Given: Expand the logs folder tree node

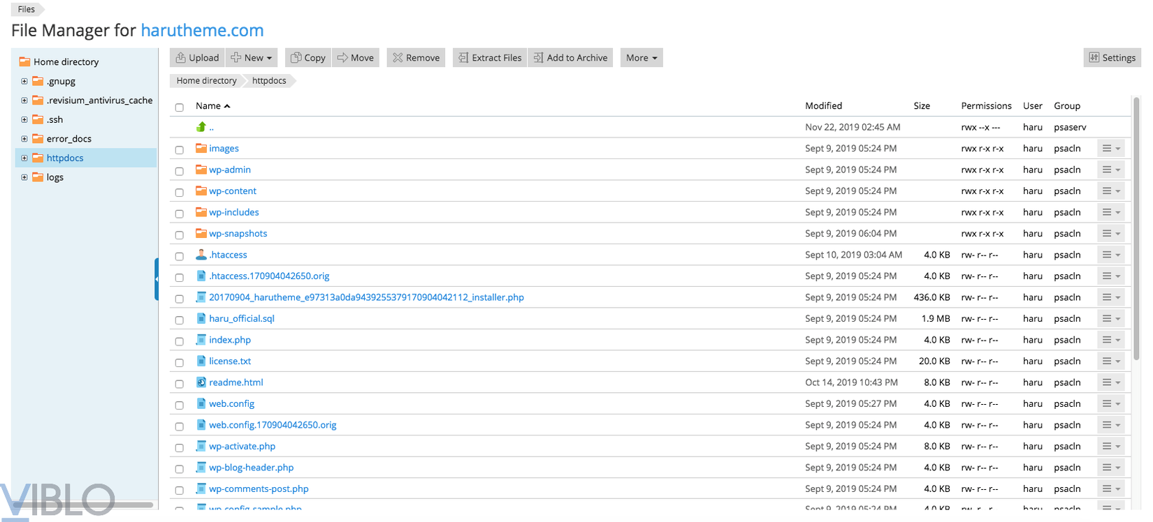Looking at the screenshot, I should point(24,177).
